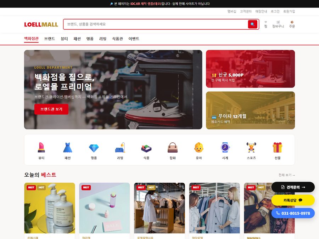Open the 뷰티 navigation menu item
The width and height of the screenshot is (319, 239).
64,39
